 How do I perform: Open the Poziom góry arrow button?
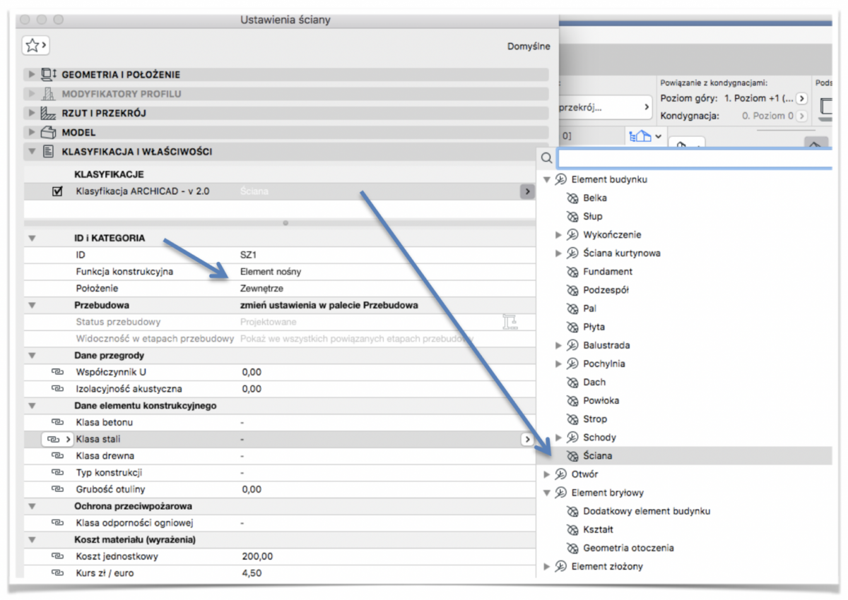801,99
